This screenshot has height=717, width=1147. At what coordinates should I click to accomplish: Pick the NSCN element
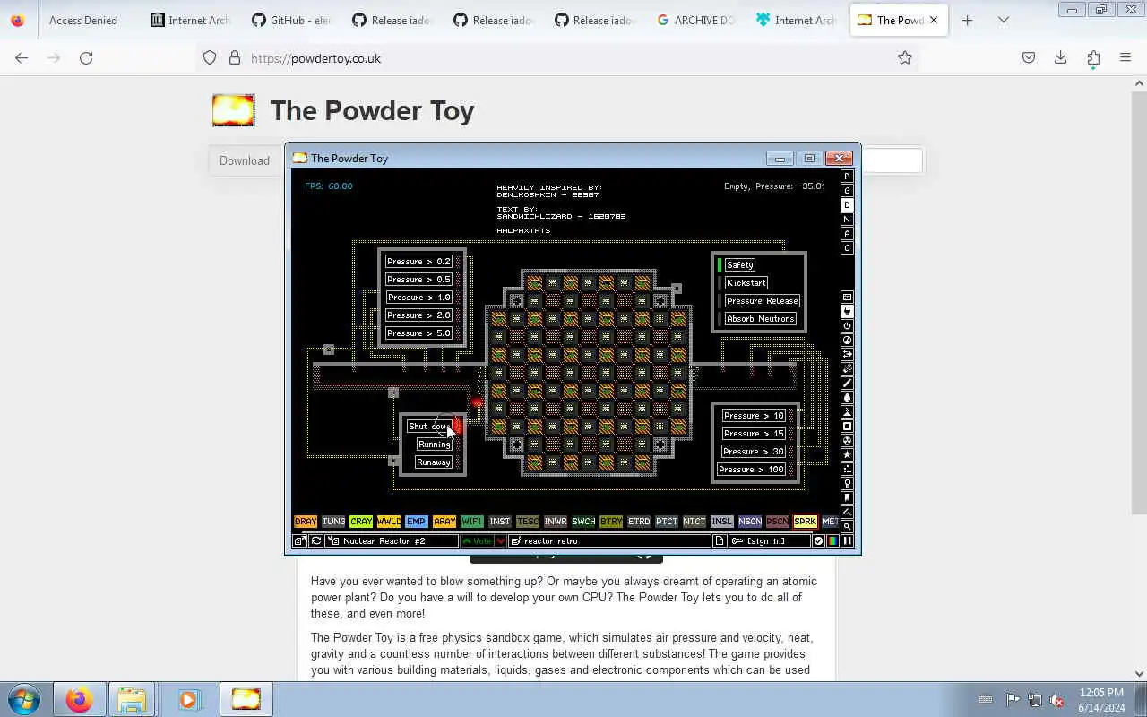[x=750, y=522]
